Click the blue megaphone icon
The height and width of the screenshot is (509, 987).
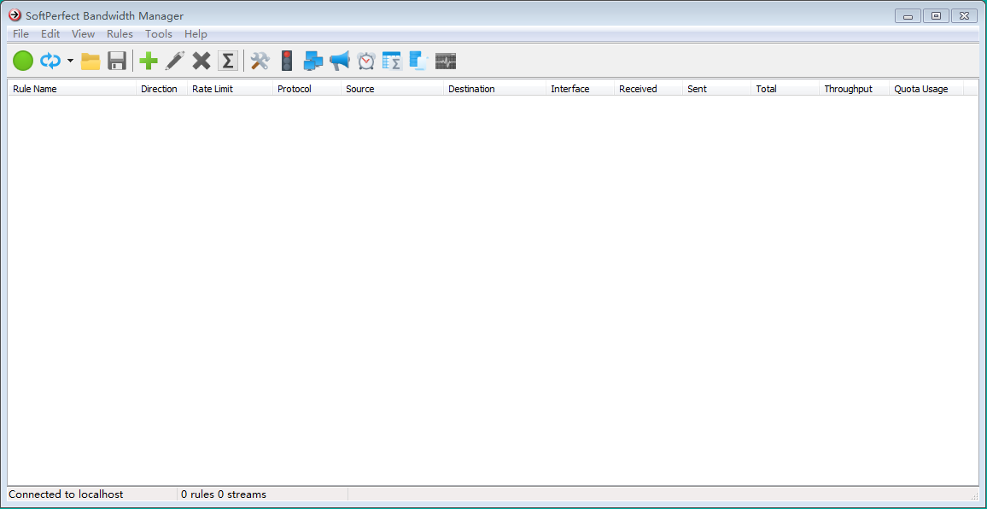click(x=340, y=61)
